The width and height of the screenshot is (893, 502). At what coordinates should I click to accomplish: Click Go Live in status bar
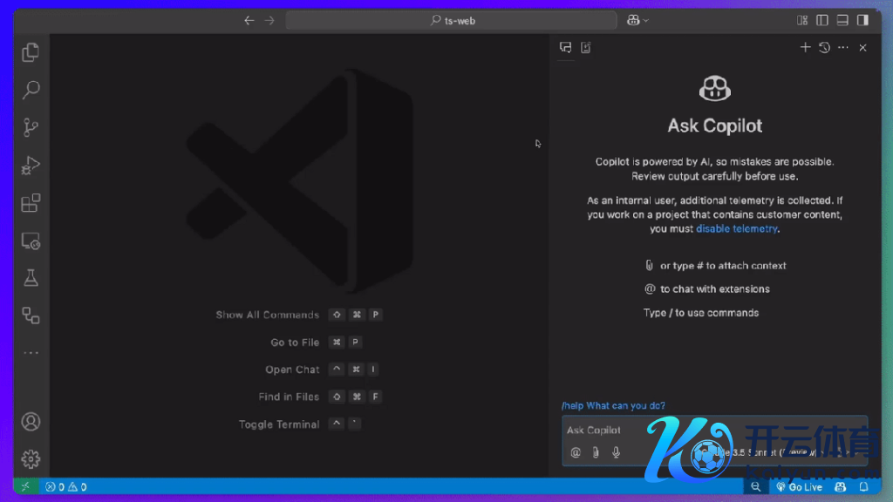tap(800, 487)
